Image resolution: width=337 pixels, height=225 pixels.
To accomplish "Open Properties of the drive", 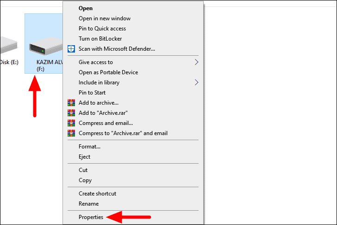I will (91, 217).
